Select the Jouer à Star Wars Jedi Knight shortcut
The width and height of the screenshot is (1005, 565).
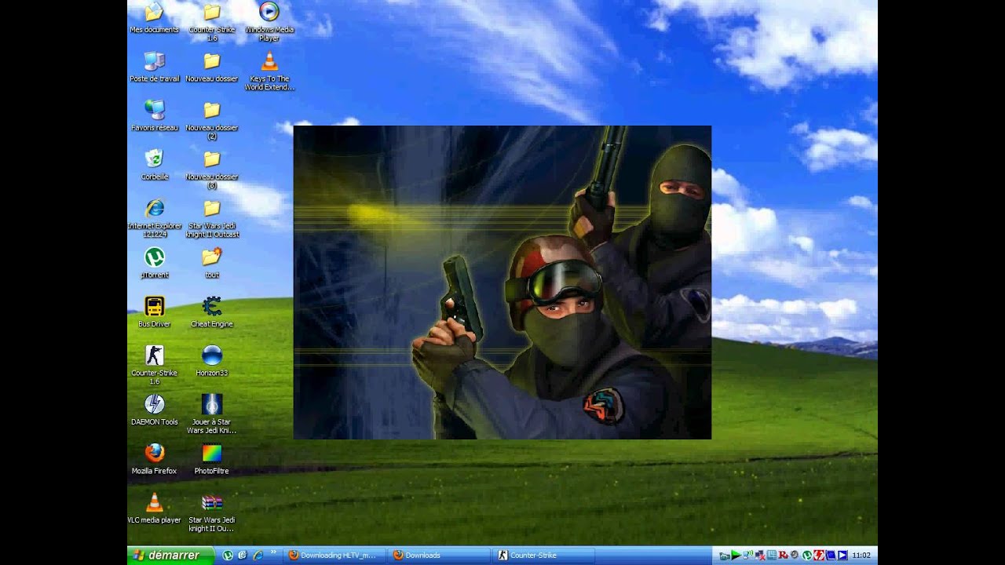(212, 414)
